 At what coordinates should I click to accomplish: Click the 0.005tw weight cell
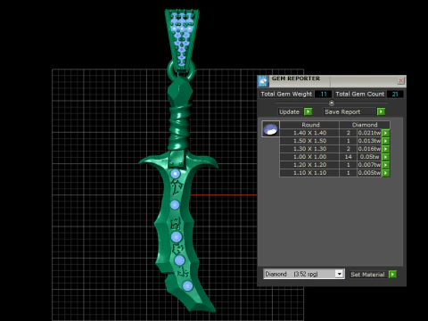369,173
